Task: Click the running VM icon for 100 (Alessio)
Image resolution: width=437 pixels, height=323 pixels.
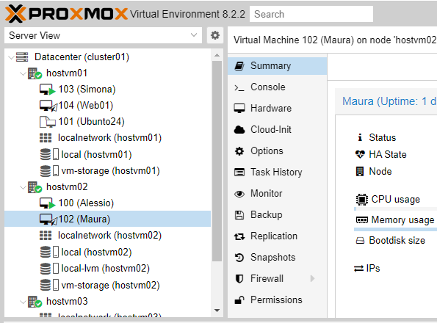Action: click(48, 203)
